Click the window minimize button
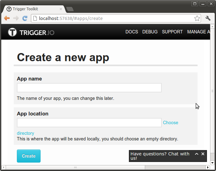 coord(203,4)
